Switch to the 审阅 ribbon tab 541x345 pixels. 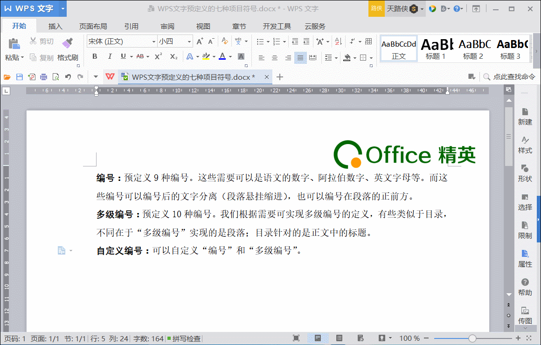tap(167, 26)
